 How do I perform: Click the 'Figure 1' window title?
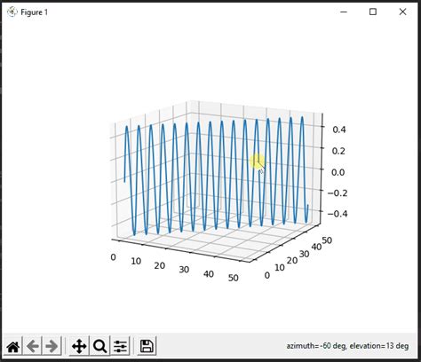coord(34,12)
